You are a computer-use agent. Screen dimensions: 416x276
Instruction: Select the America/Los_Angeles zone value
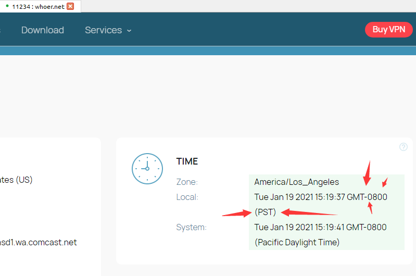296,182
